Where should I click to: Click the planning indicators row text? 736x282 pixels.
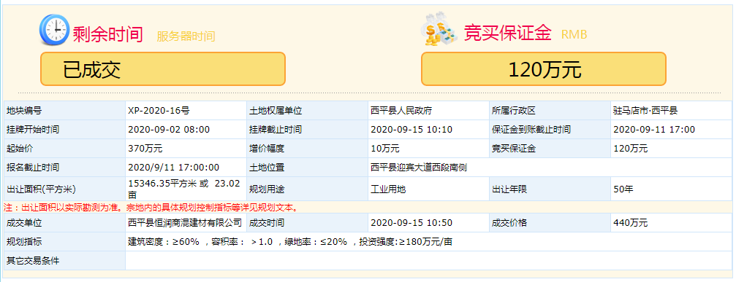(x=290, y=242)
